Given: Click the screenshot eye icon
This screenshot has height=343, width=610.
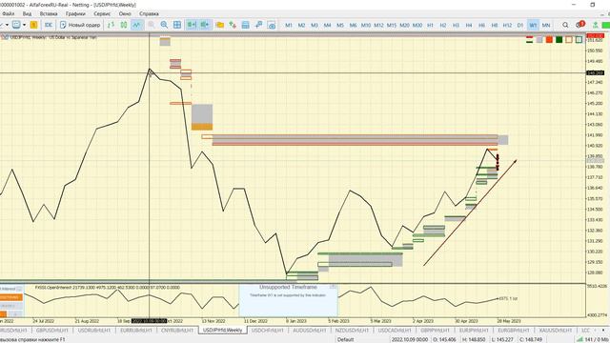Looking at the screenshot, I should click(x=272, y=25).
